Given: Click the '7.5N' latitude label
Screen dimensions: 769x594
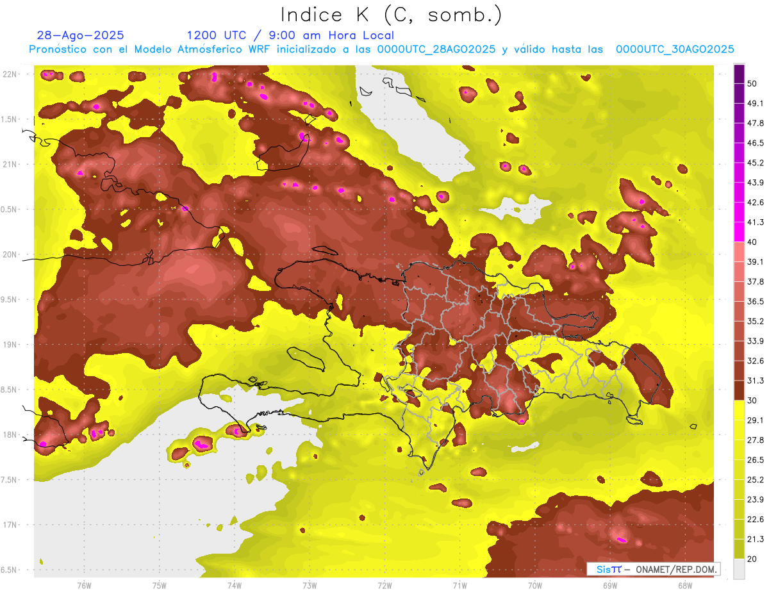Looking at the screenshot, I should (10, 479).
